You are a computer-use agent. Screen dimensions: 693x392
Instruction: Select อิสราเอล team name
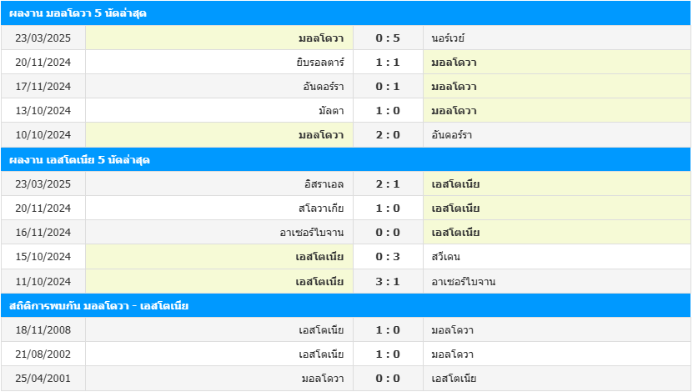point(324,183)
